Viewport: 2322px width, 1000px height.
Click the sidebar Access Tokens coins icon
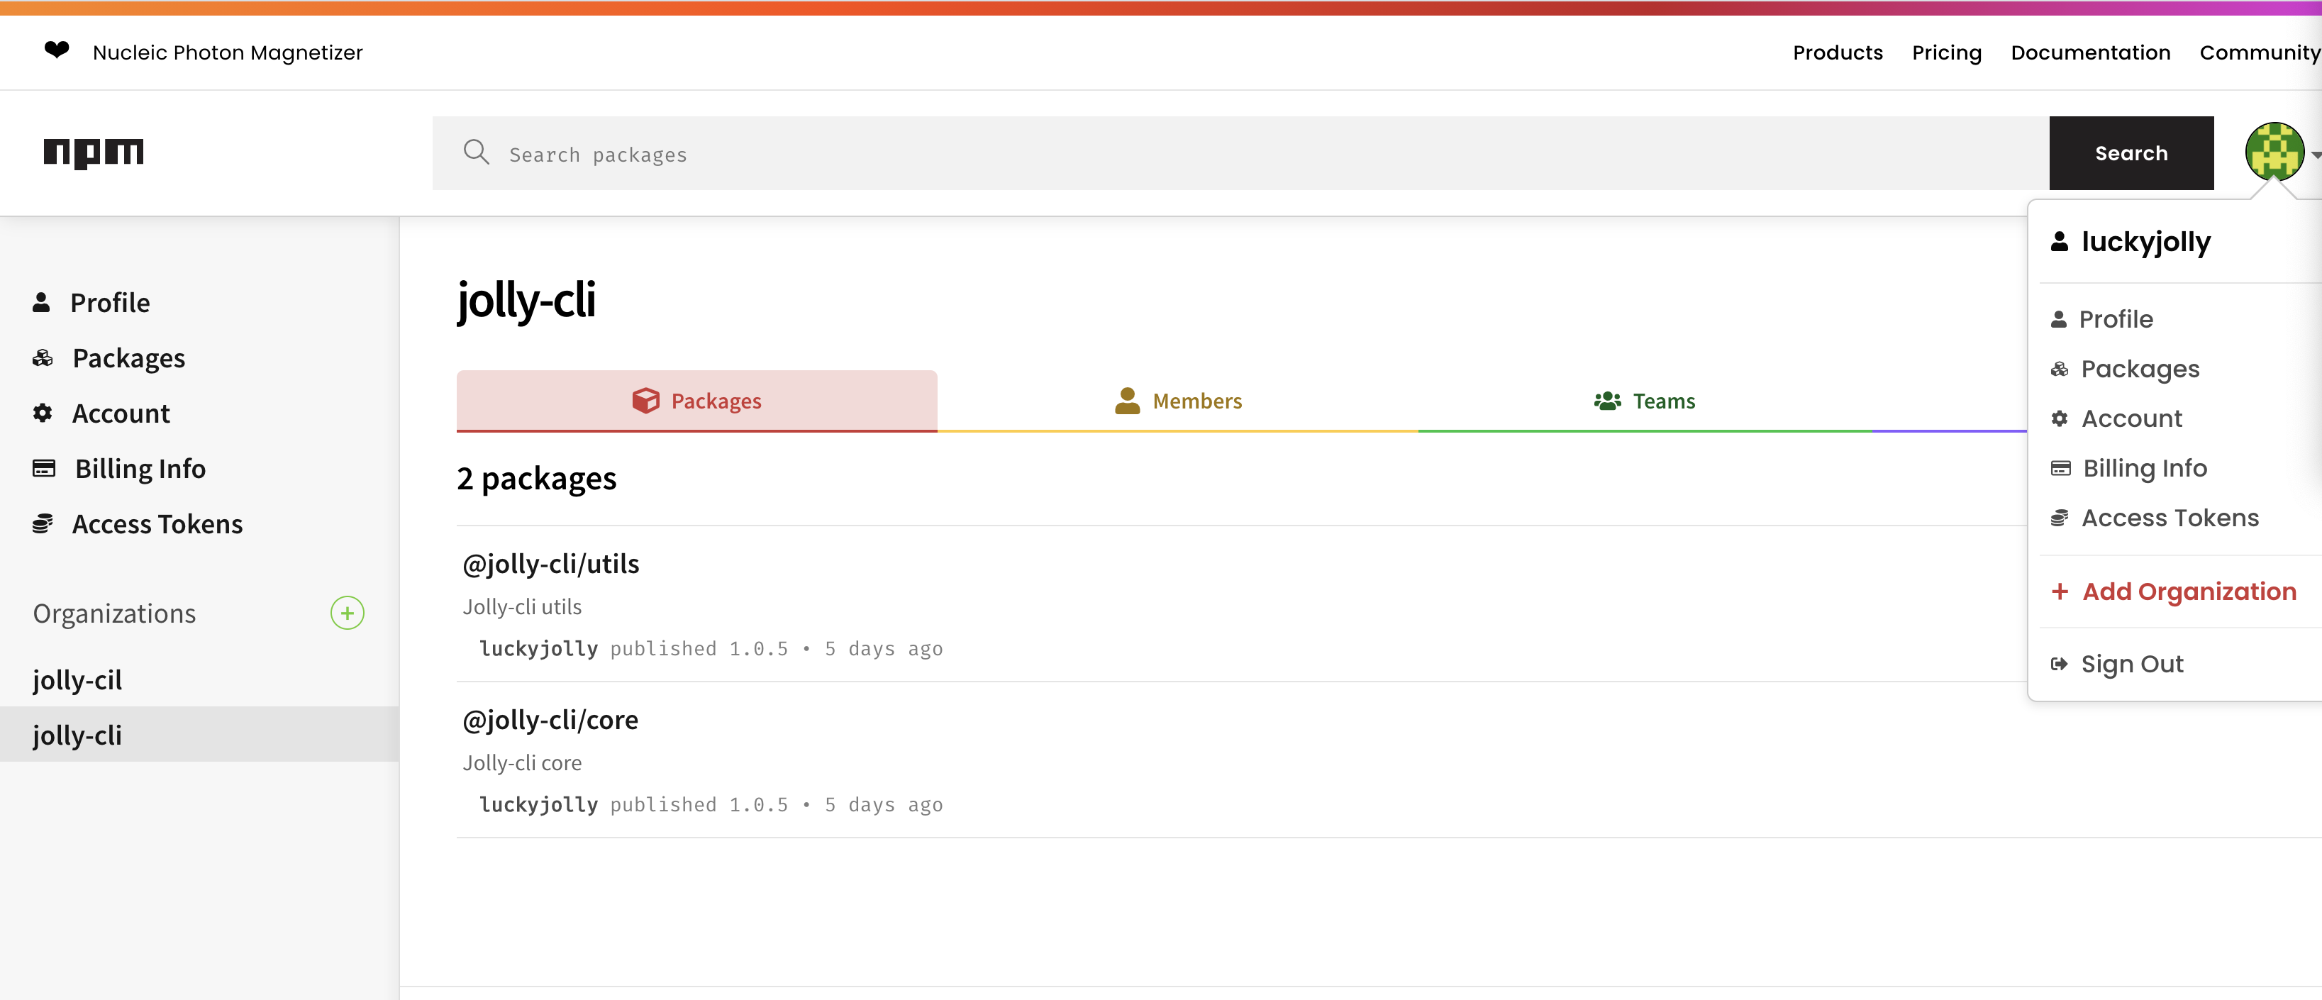click(43, 524)
